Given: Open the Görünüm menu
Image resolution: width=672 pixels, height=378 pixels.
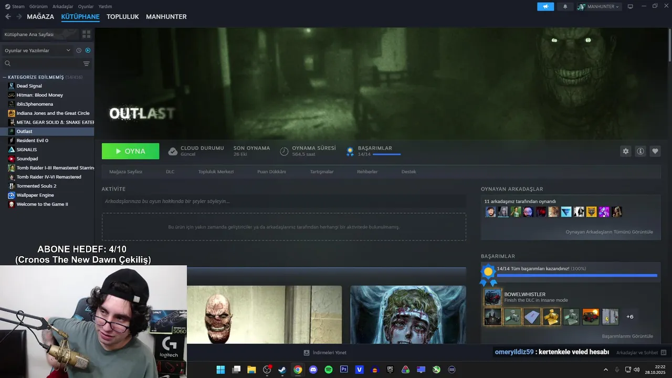Looking at the screenshot, I should coord(38,6).
